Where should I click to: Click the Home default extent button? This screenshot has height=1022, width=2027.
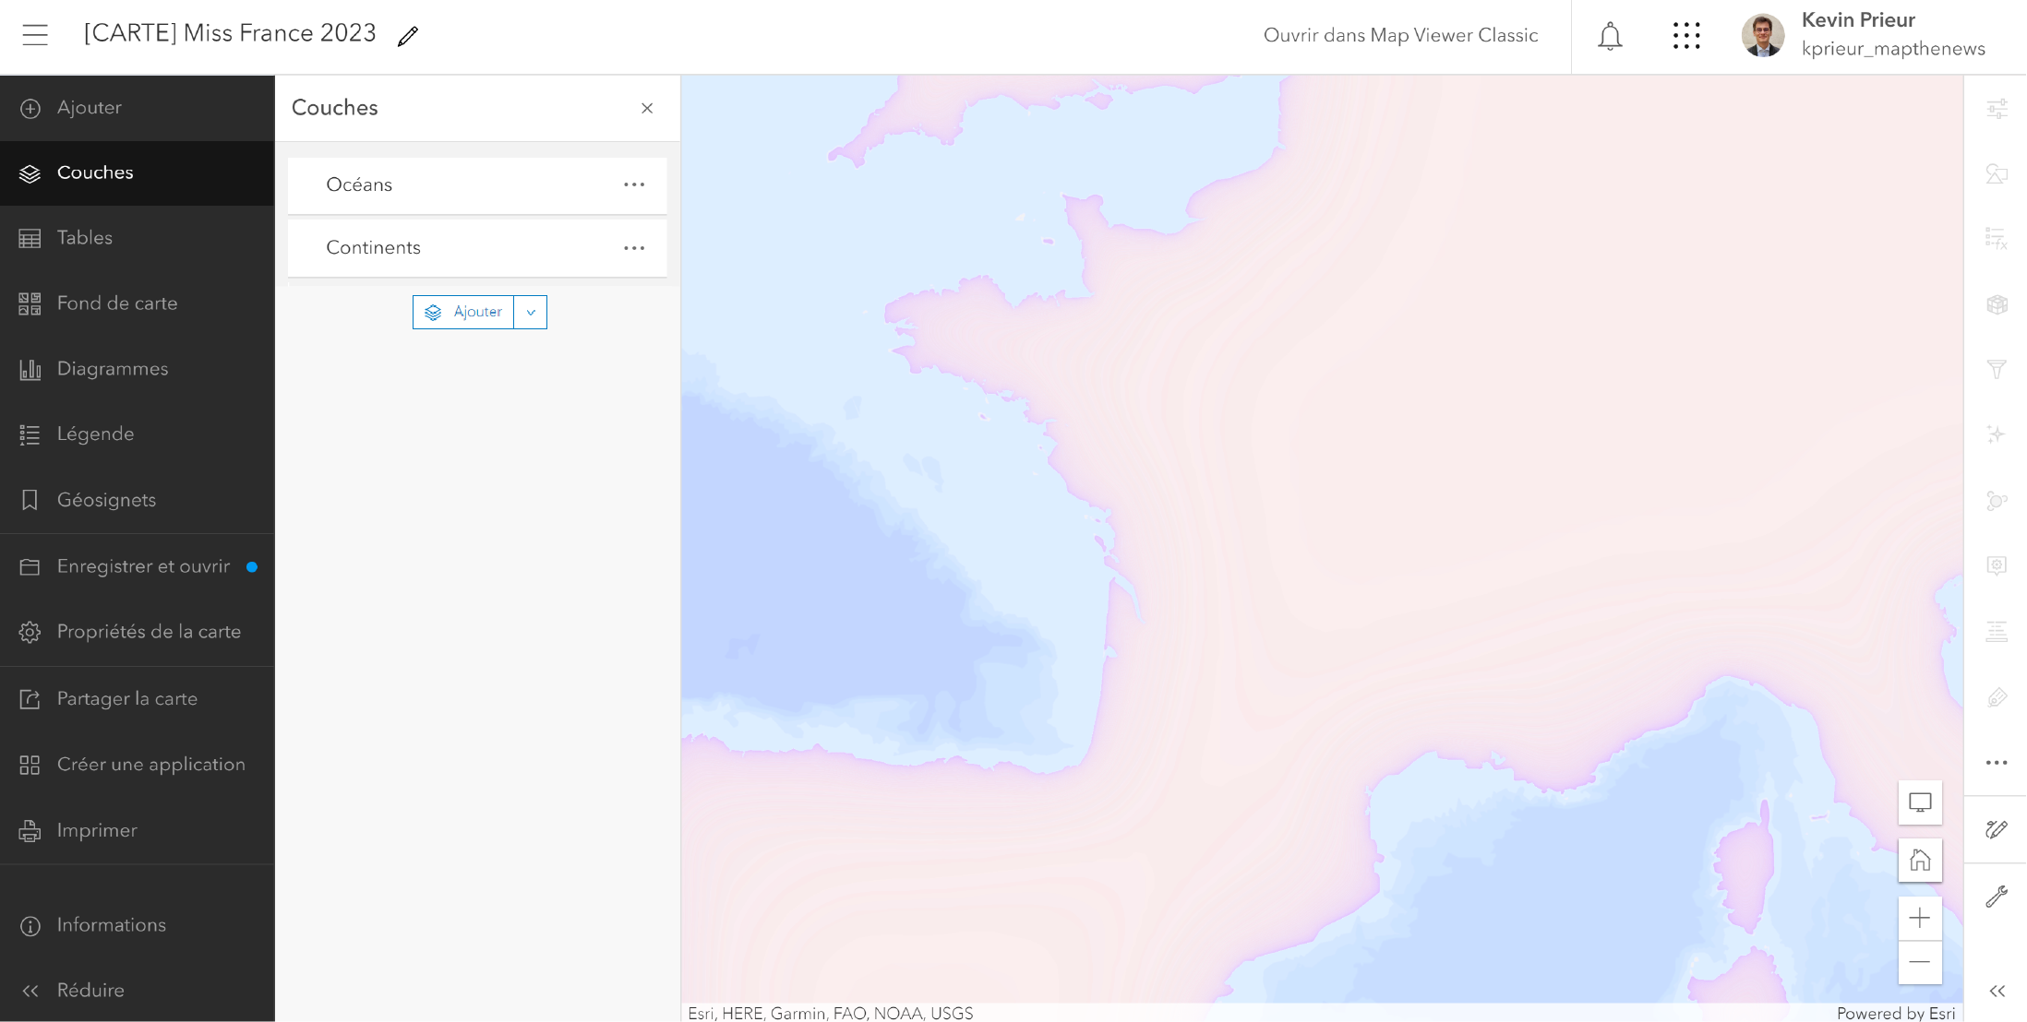1920,861
